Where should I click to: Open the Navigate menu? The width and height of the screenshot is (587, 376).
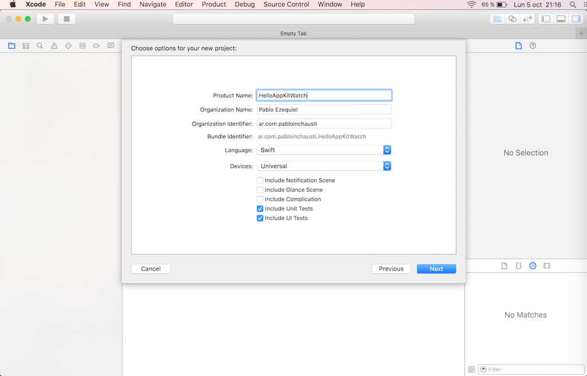pyautogui.click(x=152, y=5)
